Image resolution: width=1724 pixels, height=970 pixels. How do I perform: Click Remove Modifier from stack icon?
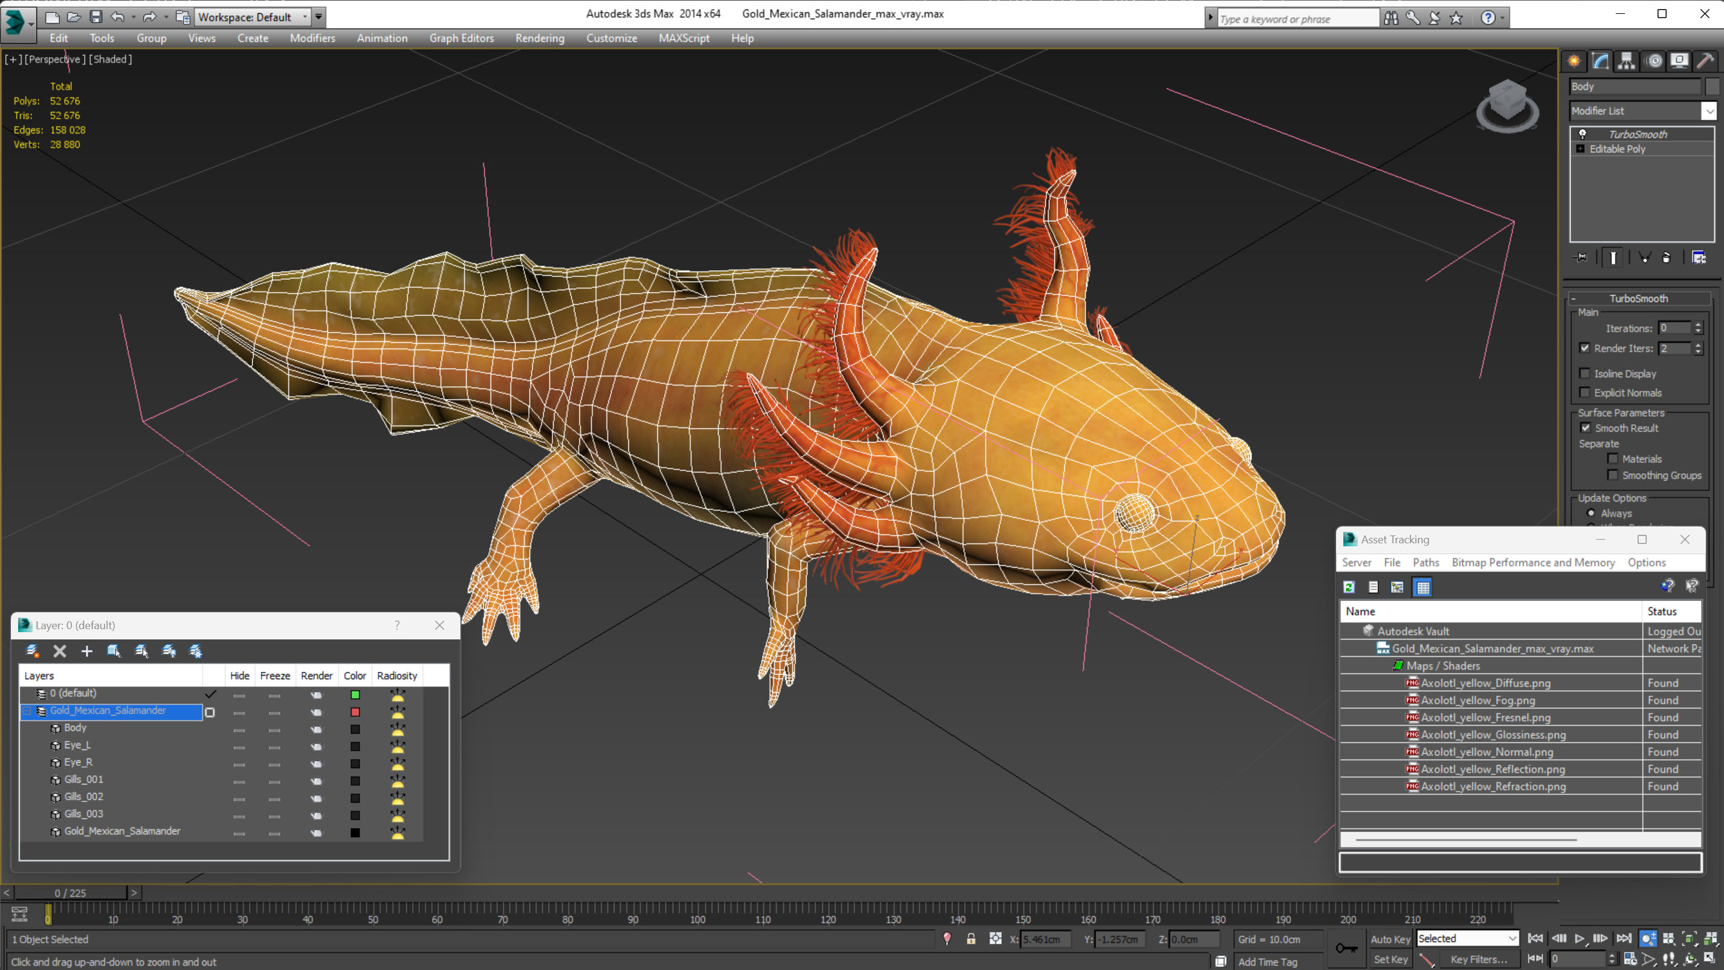1667,257
